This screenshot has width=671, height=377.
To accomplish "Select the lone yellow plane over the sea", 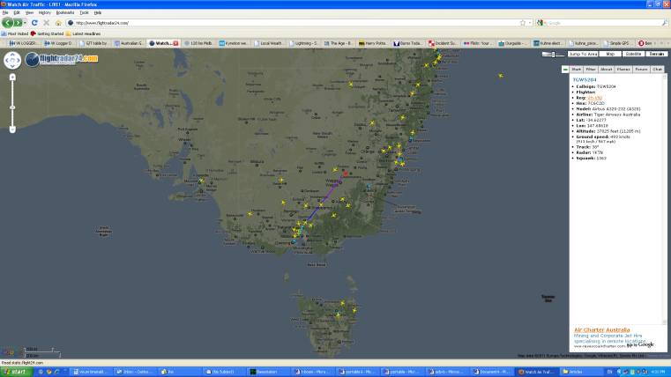I will point(501,76).
